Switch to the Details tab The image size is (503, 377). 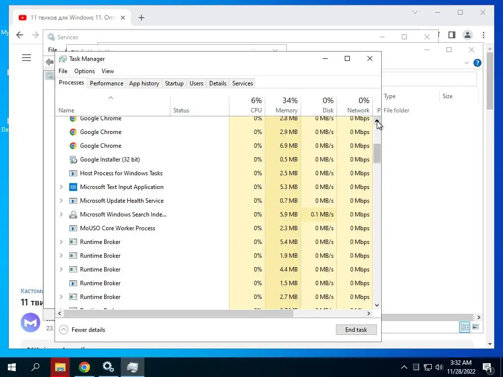click(218, 83)
